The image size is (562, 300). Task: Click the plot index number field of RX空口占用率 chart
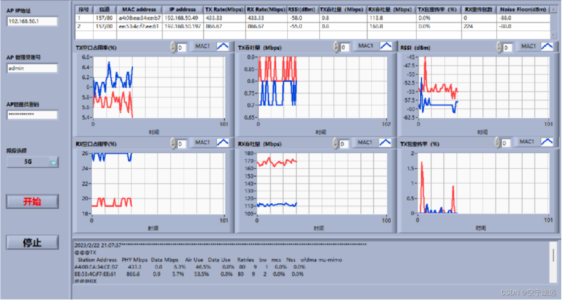[182, 144]
